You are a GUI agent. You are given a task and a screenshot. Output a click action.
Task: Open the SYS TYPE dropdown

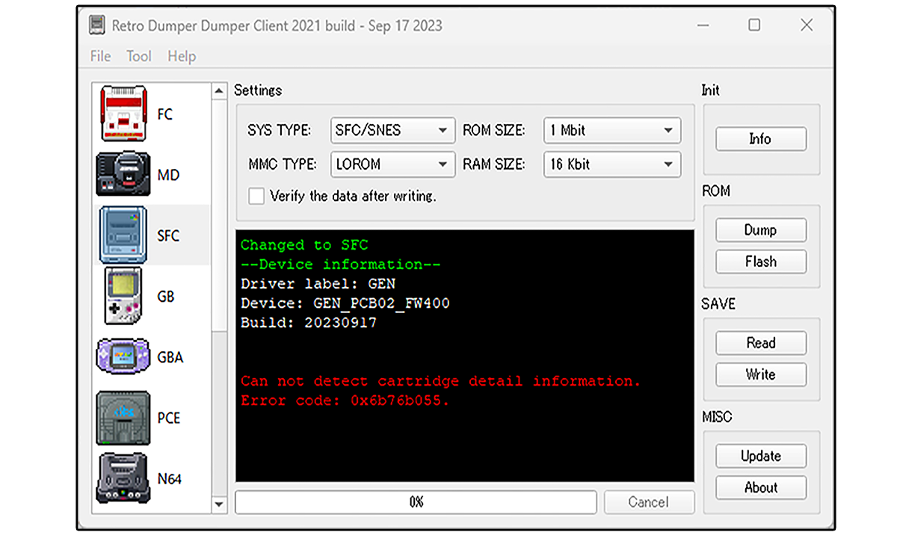[x=392, y=131]
